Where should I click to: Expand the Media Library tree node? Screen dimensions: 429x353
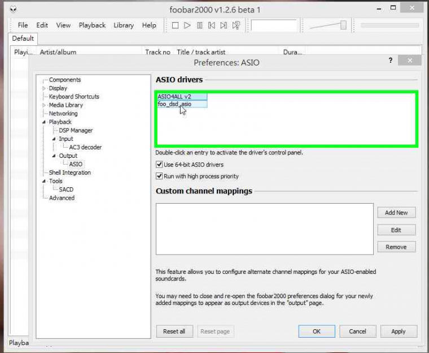point(44,105)
